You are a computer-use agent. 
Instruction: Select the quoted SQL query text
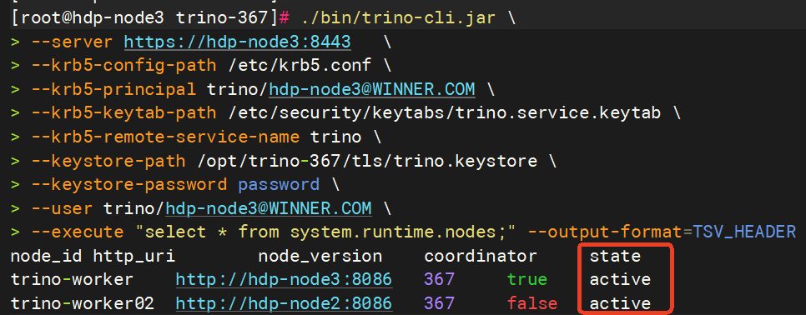coord(325,232)
